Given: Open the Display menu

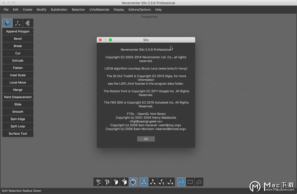Looking at the screenshot, I should tap(119, 10).
